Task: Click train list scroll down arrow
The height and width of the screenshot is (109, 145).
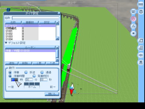Action: click(57, 38)
